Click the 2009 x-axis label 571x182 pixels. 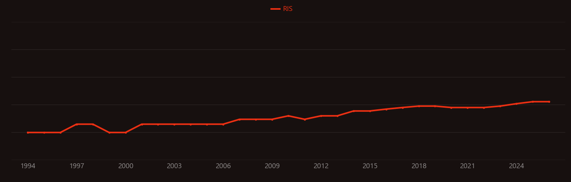(x=272, y=166)
